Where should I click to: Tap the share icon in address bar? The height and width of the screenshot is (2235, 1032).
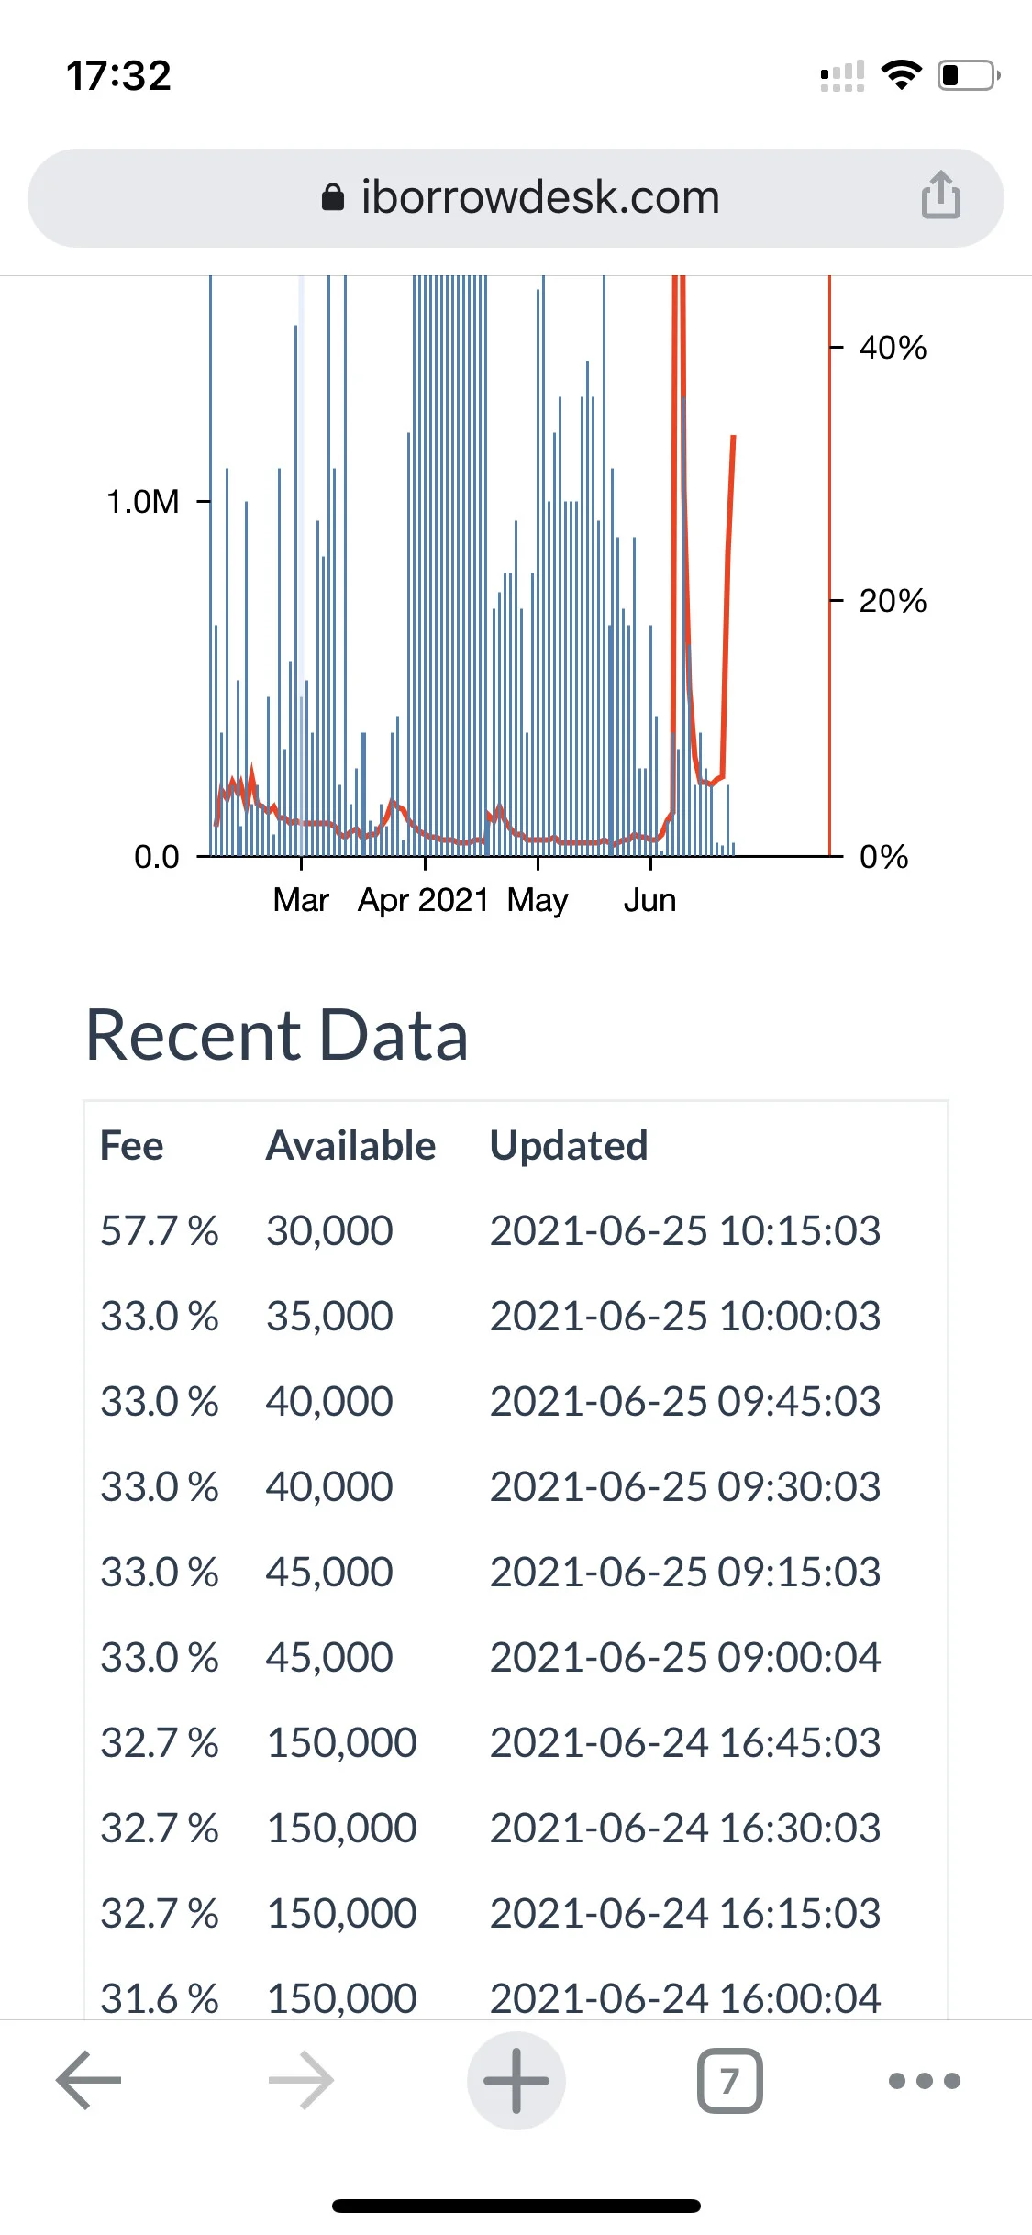(940, 195)
